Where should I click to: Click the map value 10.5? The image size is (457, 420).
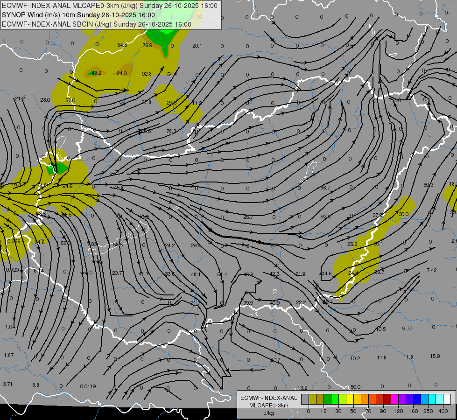tap(380, 329)
